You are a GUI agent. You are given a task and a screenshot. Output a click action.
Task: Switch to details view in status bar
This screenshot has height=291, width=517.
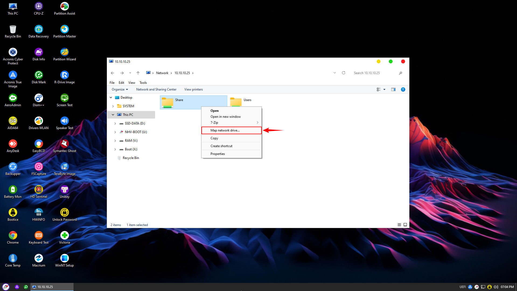(399, 225)
